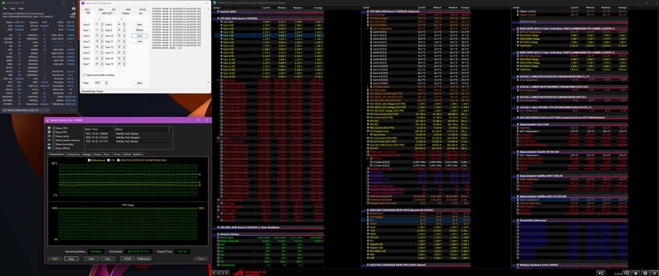Uncheck Stress FPU in AIDA64
This screenshot has height=276, width=659.
(x=54, y=132)
